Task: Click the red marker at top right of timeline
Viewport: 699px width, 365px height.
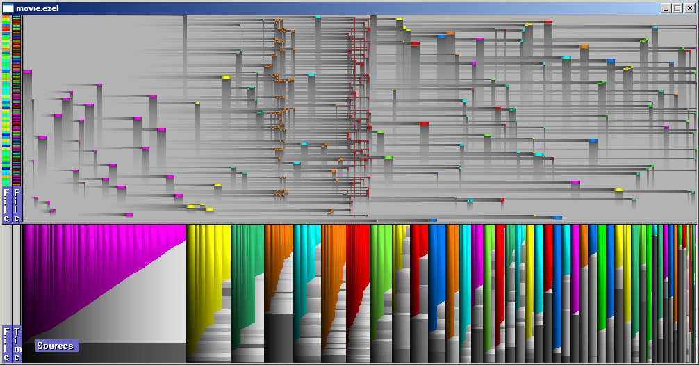Action: pos(548,22)
